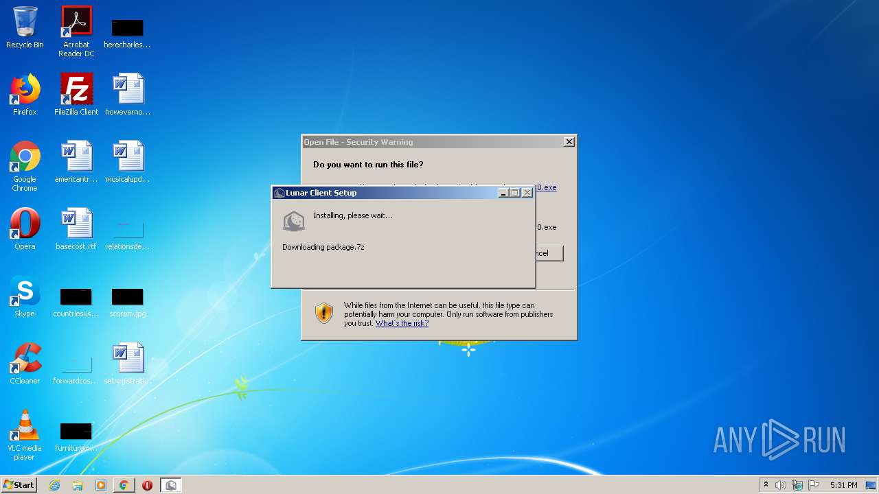879x494 pixels.
Task: Open the volume speaker tray icon
Action: pos(780,485)
